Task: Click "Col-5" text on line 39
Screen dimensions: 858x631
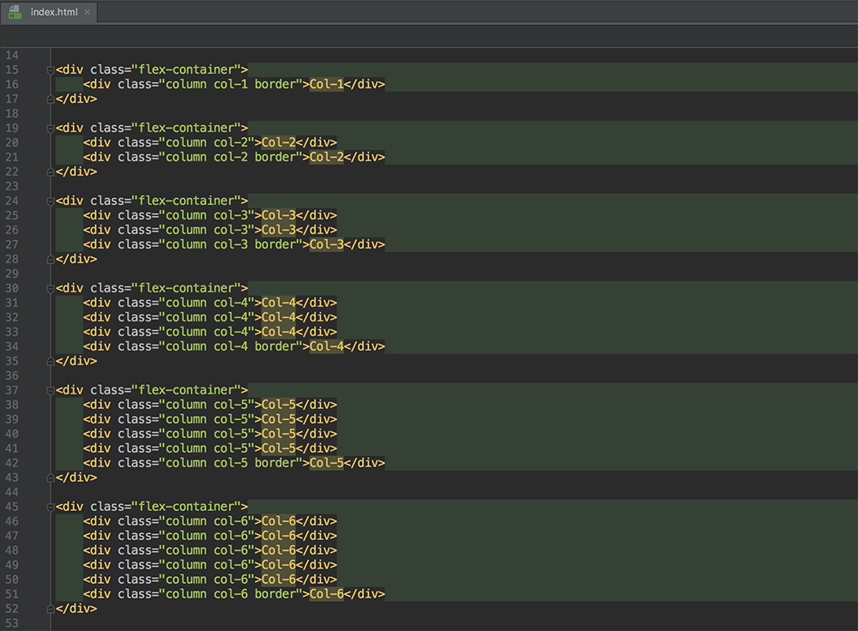Action: point(279,419)
